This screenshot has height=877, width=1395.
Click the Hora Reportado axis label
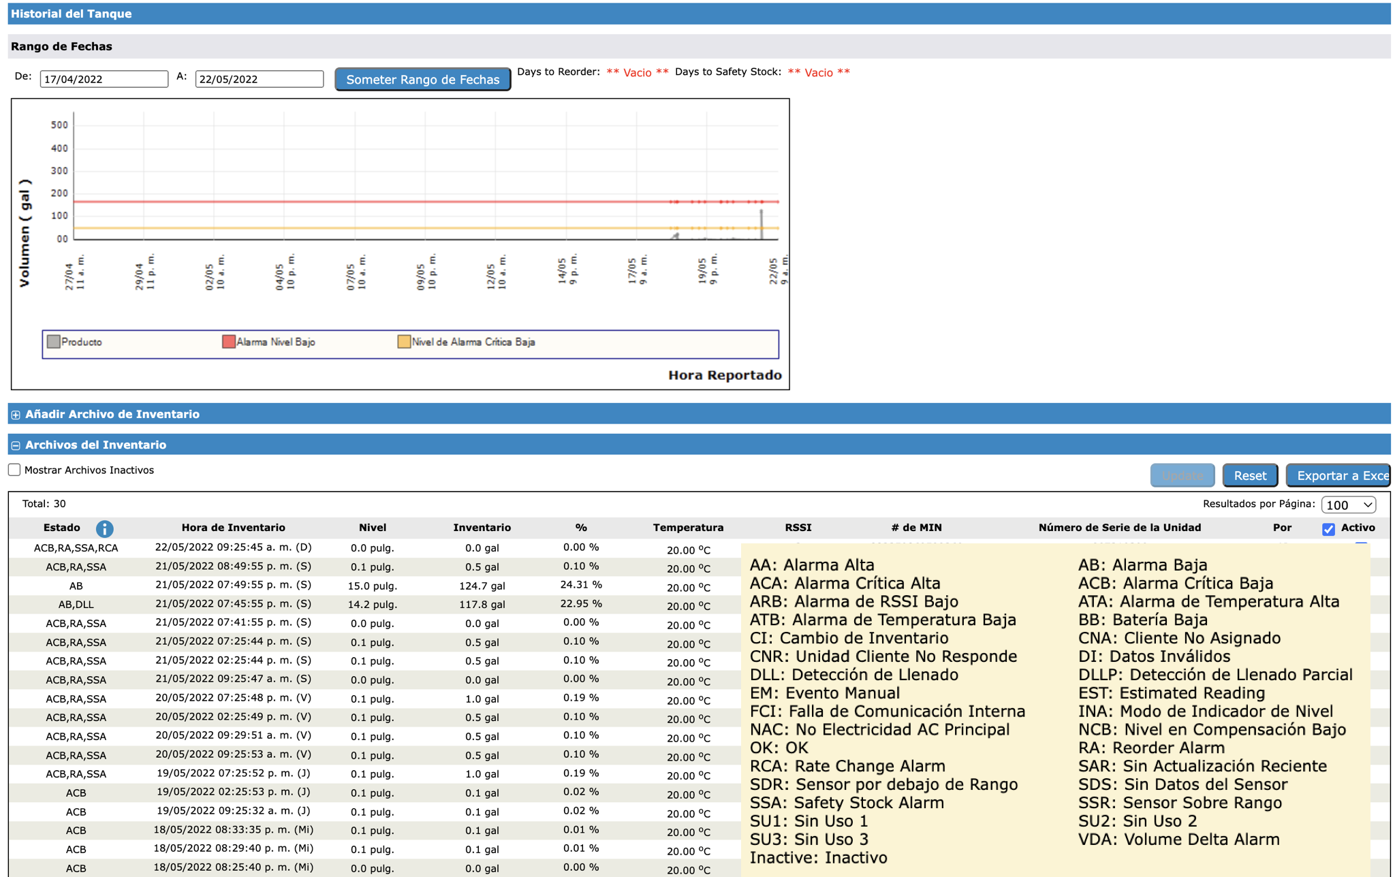(725, 375)
